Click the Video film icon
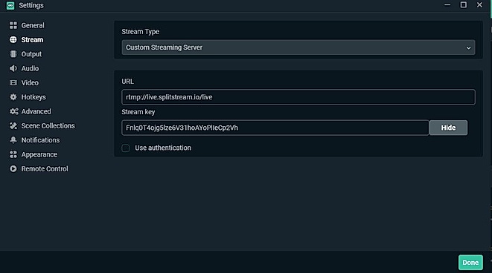492x273 pixels. [13, 83]
